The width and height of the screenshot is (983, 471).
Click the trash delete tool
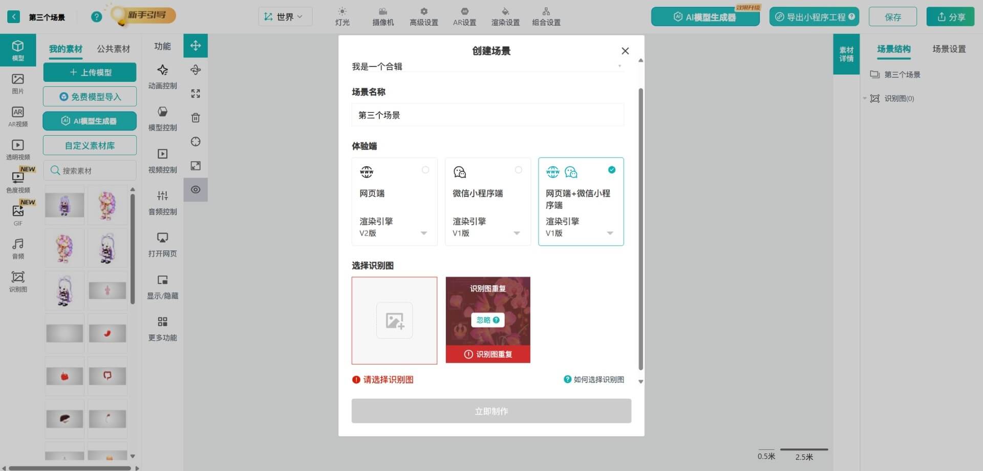(x=196, y=118)
